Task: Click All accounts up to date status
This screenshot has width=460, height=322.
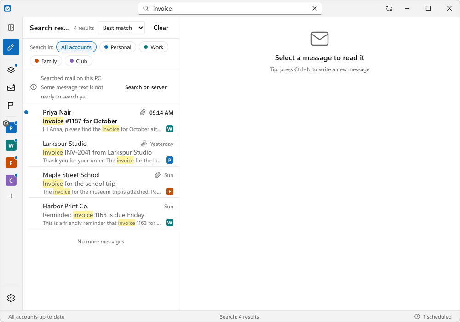Action: click(36, 317)
